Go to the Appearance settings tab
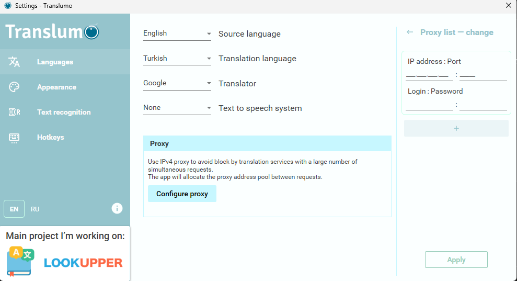The image size is (517, 281). [x=65, y=87]
